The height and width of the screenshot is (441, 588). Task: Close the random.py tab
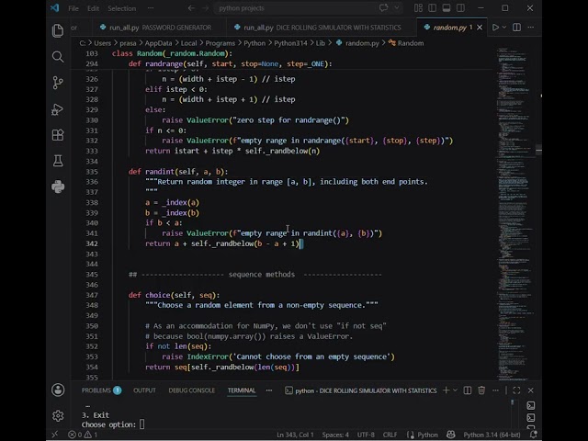click(x=480, y=28)
